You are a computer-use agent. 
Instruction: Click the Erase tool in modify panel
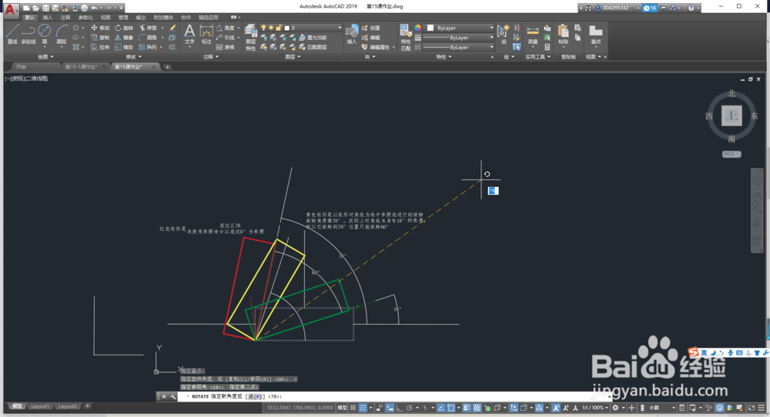(172, 28)
